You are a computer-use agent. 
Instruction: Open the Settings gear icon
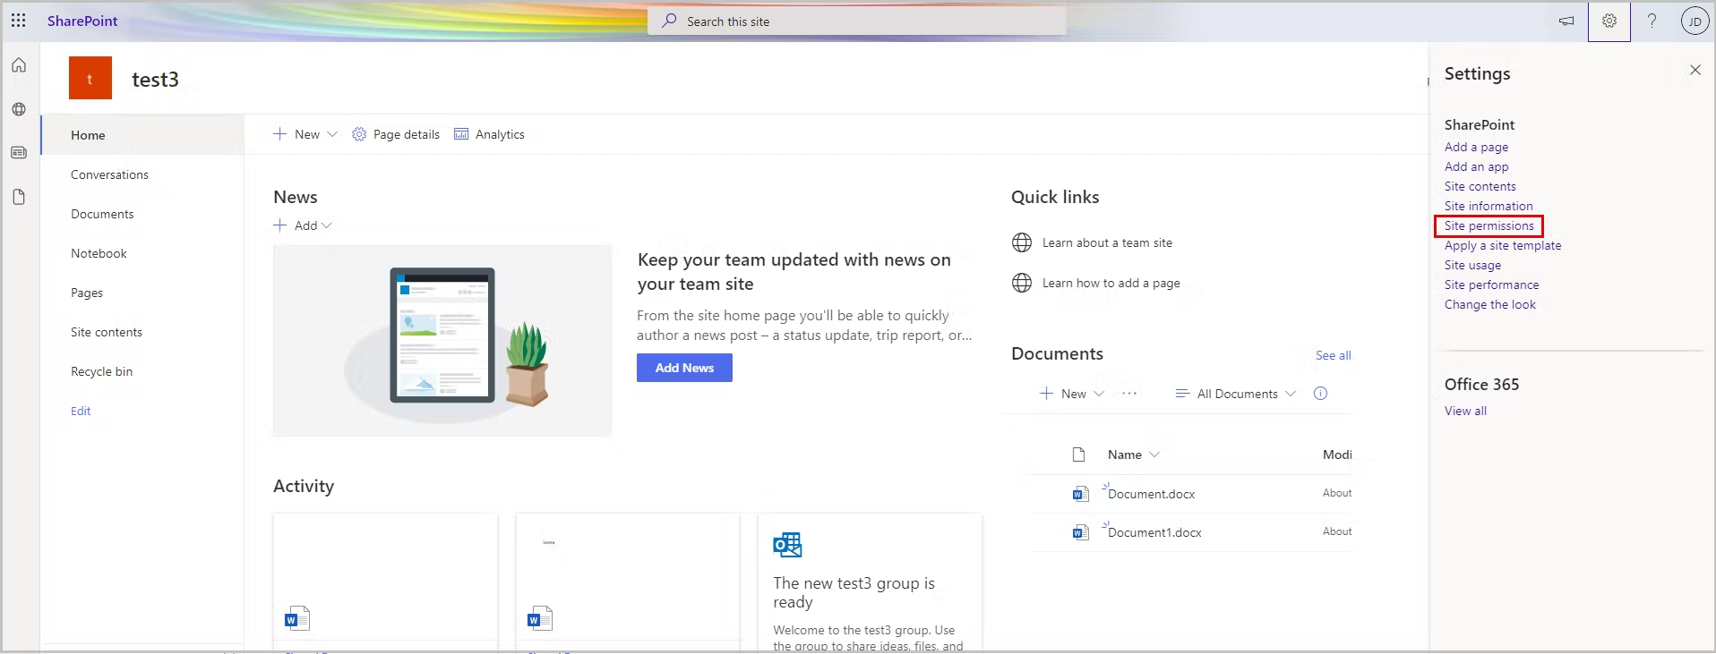[1609, 21]
